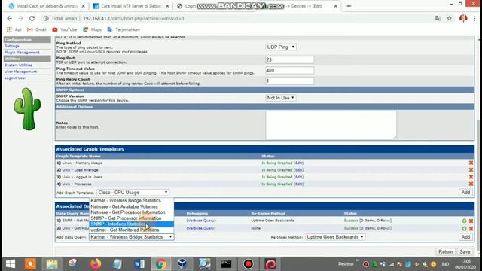Delete the SNMP data query row
This screenshot has width=482, height=271.
tap(471, 221)
